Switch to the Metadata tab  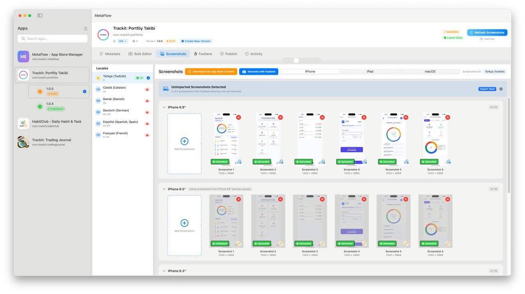click(112, 53)
